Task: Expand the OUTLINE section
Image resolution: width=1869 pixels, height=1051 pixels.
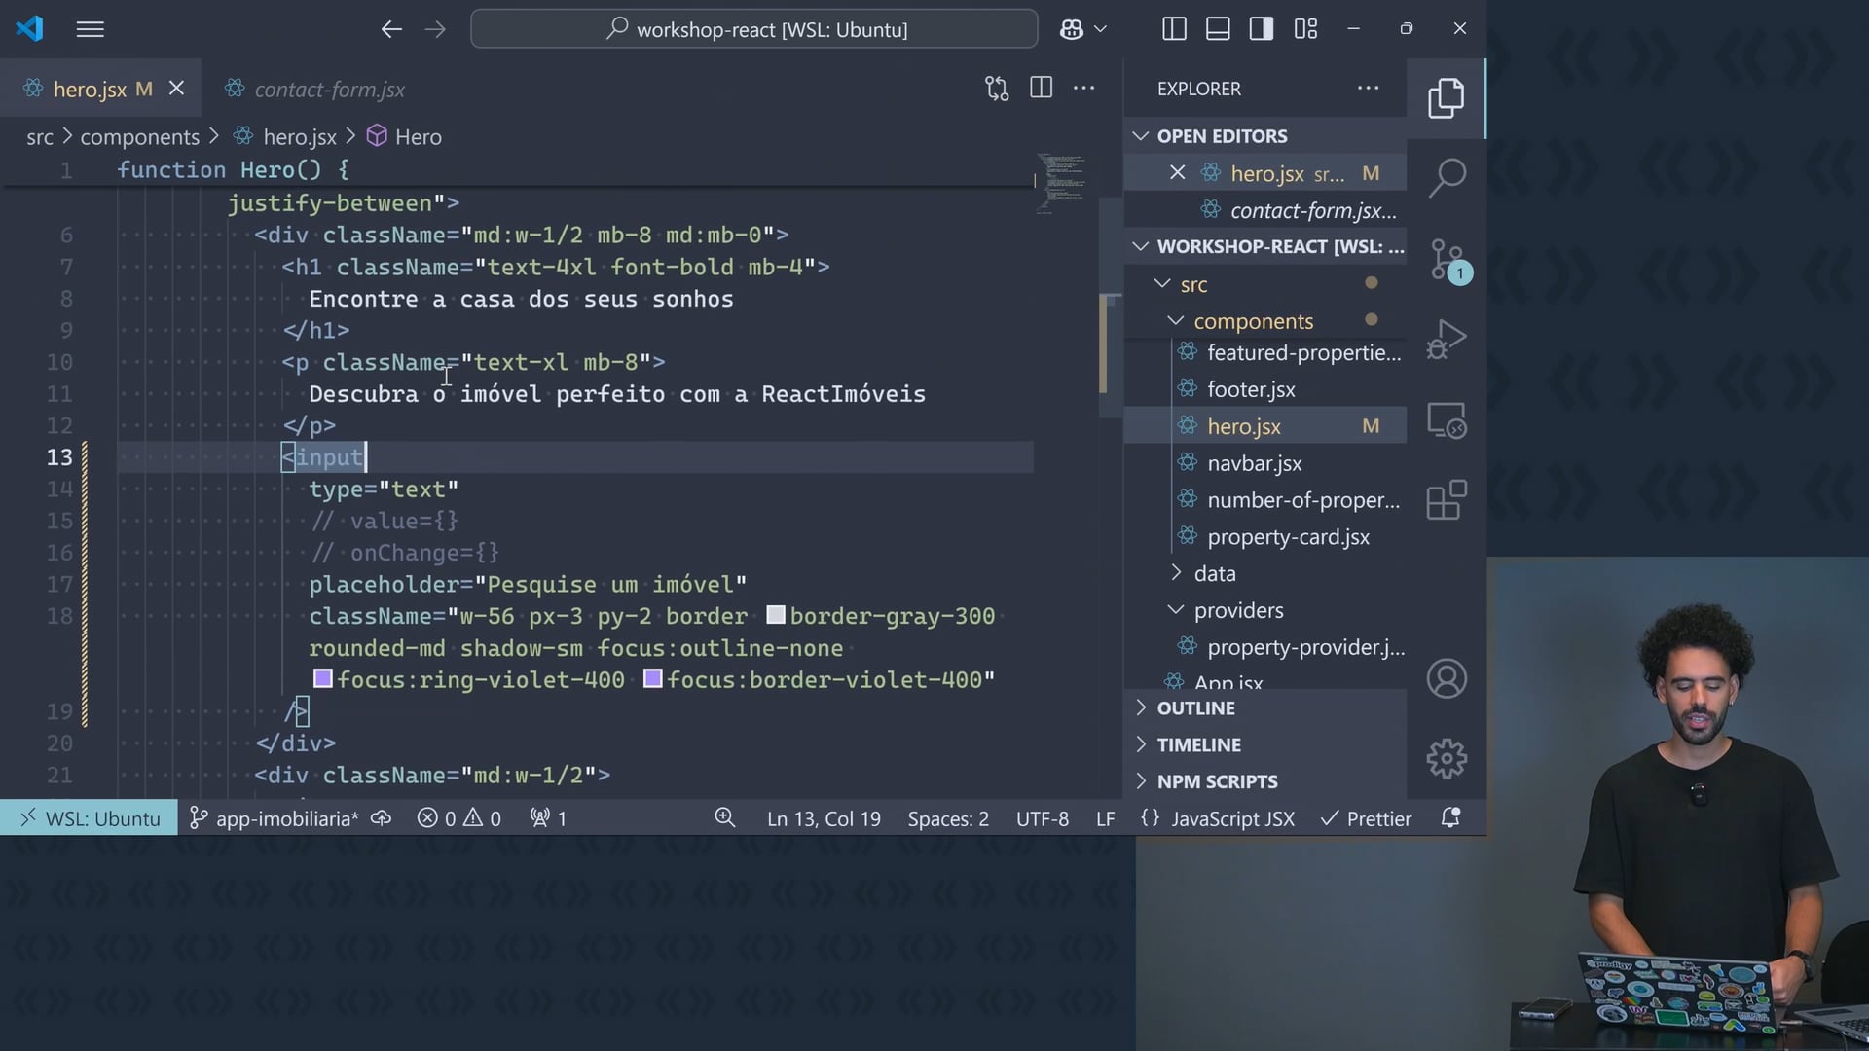Action: point(1195,708)
